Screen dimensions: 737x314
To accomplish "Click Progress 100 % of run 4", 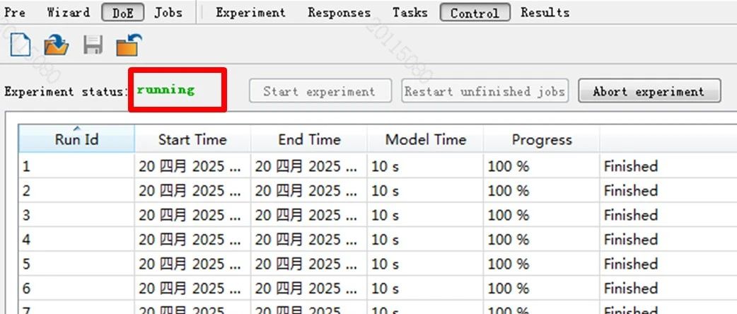I will click(542, 239).
